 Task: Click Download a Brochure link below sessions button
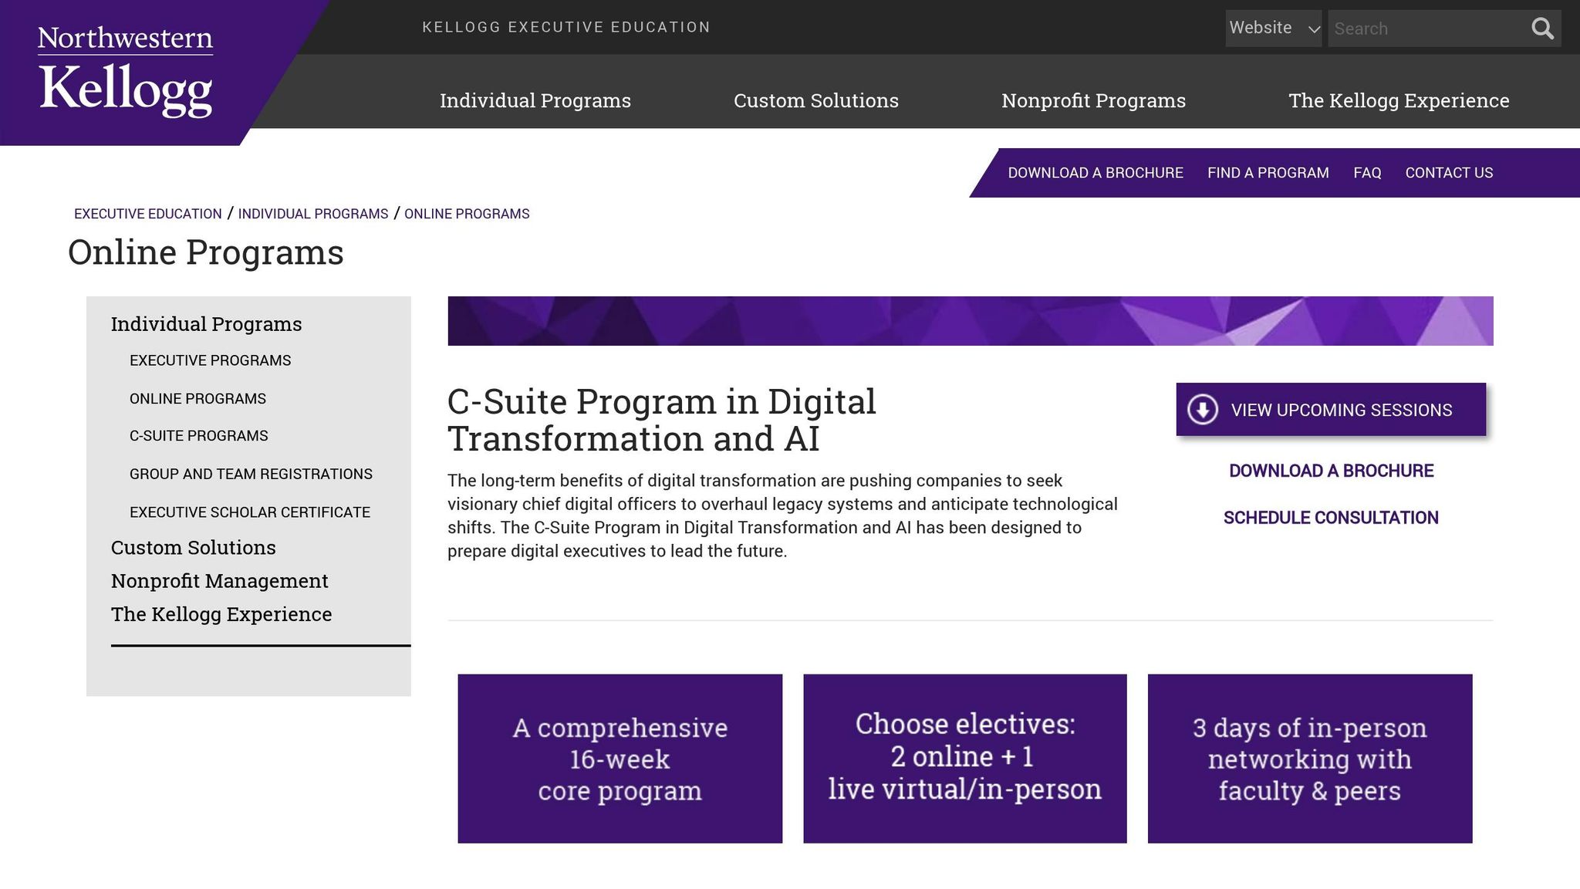1331,471
